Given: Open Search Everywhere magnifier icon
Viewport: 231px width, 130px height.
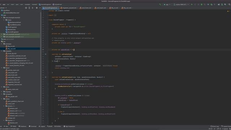Looking at the screenshot, I should tap(230, 5).
